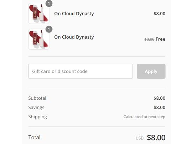Click quantity badge on free product

[x=49, y=29]
